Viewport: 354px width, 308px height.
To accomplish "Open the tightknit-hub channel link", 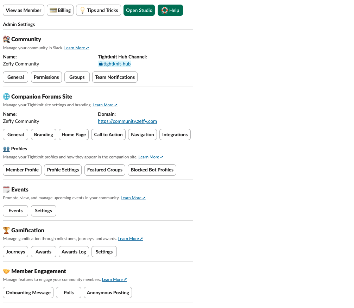I will (115, 64).
